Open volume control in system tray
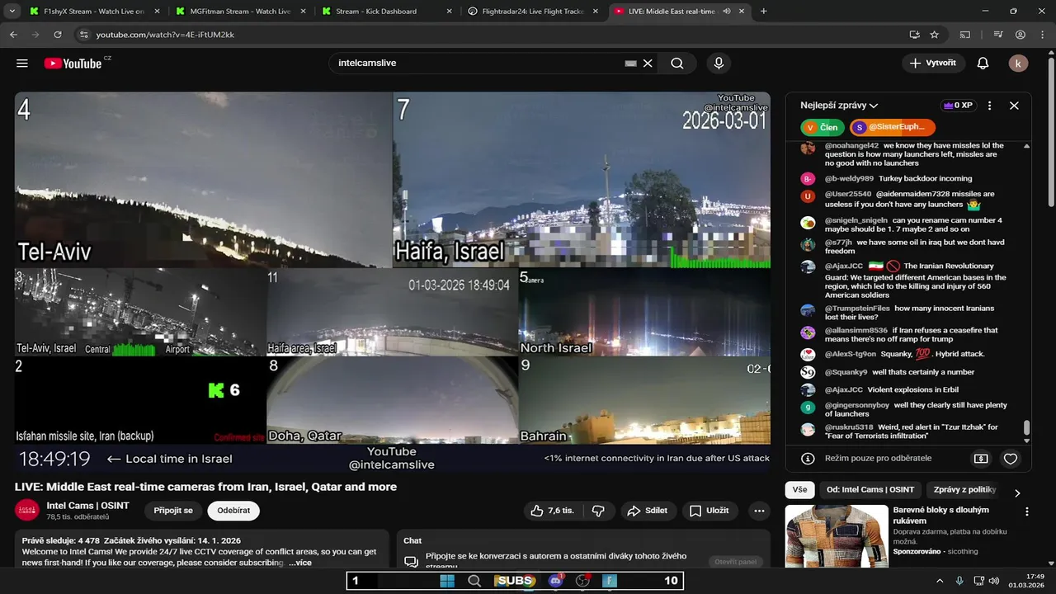 click(993, 581)
